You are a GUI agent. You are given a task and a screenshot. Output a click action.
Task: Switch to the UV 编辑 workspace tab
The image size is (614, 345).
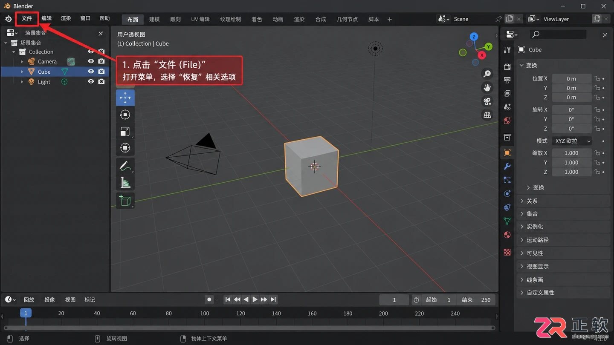(200, 19)
